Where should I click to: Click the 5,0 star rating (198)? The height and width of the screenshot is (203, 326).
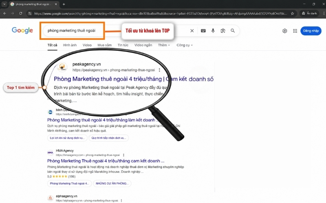point(62,177)
